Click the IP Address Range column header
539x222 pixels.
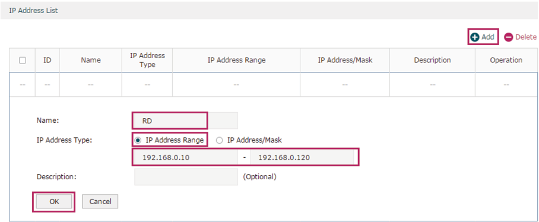pos(236,60)
